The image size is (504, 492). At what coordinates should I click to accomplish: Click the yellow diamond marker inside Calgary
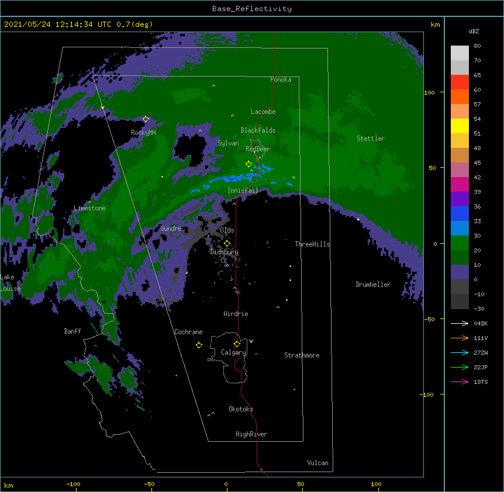237,344
